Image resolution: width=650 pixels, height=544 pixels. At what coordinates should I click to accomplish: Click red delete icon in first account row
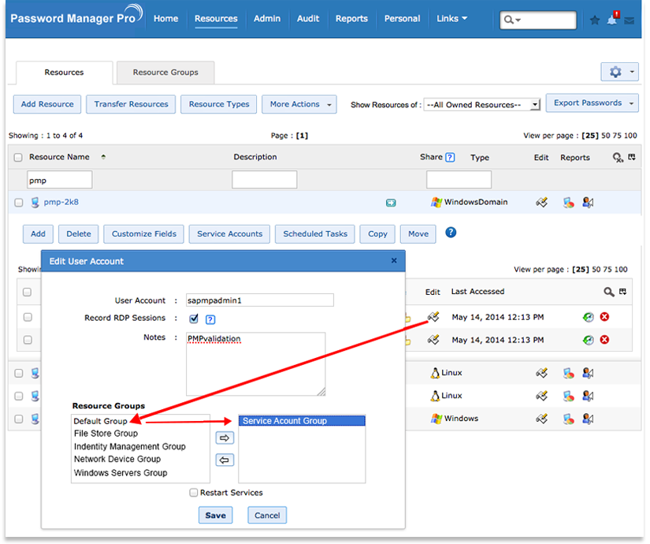[x=604, y=317]
